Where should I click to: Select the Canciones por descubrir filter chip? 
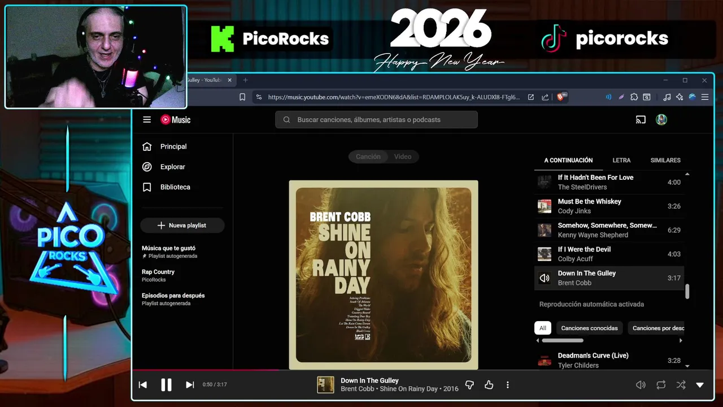pos(657,328)
